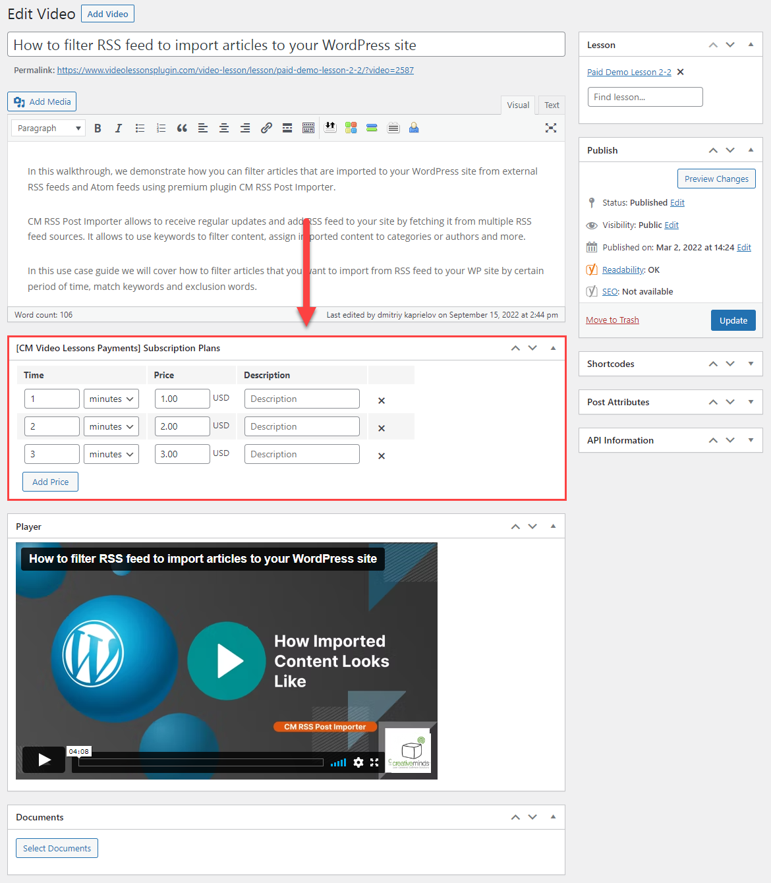Screen dimensions: 771x883
Task: Collapse the Lesson panel
Action: click(751, 45)
